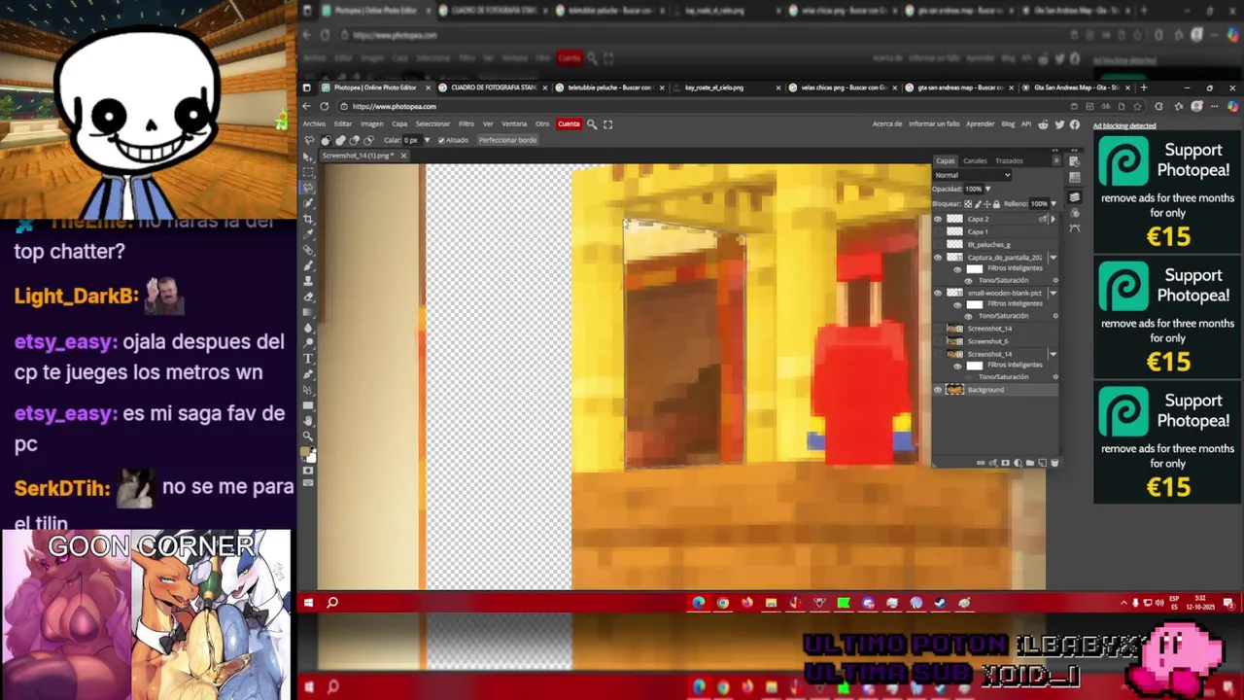
Task: Show the tlt_peluches_g layer
Action: pos(938,245)
